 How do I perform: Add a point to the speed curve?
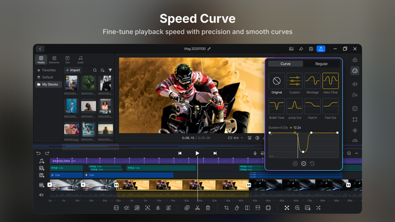(x=295, y=164)
